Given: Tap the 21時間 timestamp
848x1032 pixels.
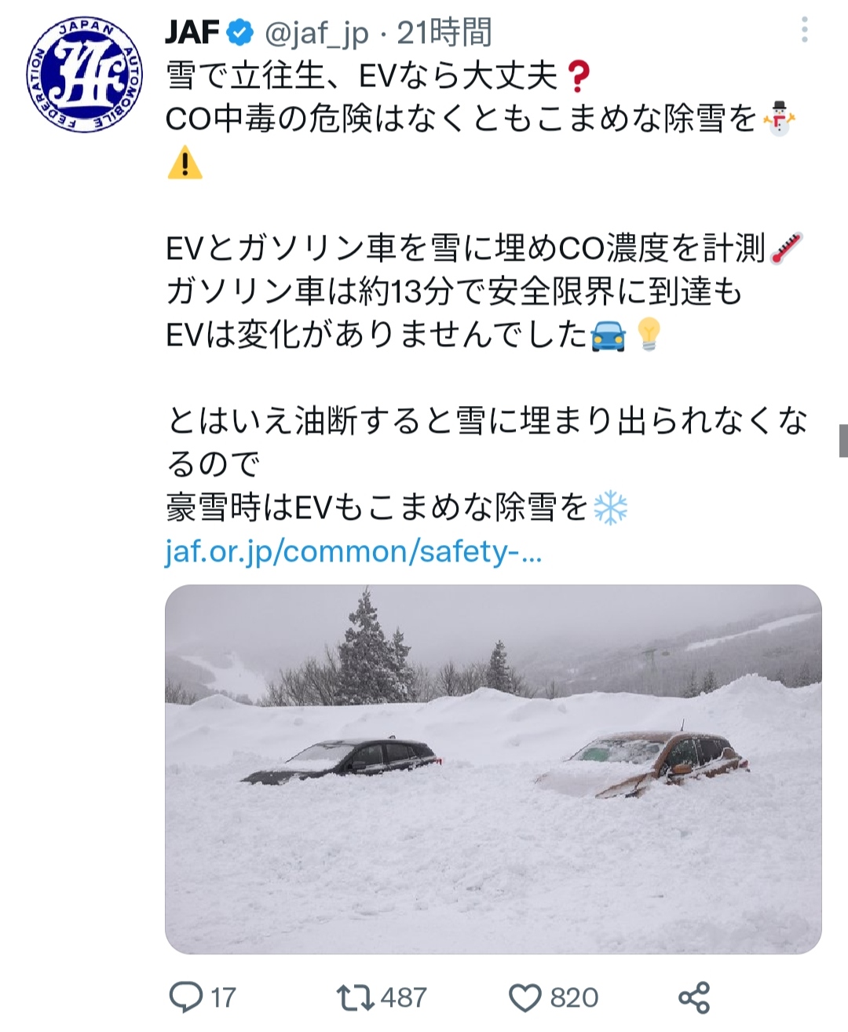Looking at the screenshot, I should [x=444, y=33].
